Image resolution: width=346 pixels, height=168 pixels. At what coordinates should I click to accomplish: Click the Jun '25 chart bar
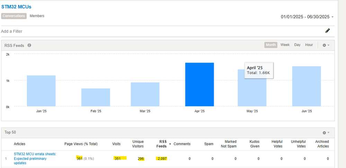307,86
